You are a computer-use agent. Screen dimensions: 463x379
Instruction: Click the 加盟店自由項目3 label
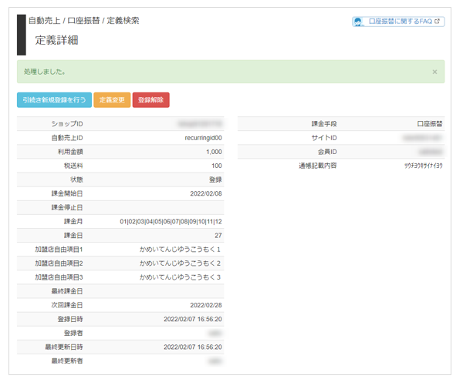click(x=59, y=277)
